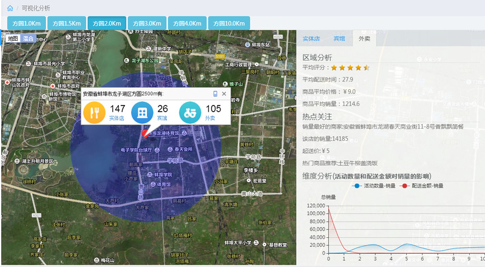Click the red location marker on map
The width and height of the screenshot is (485, 267).
[x=144, y=133]
